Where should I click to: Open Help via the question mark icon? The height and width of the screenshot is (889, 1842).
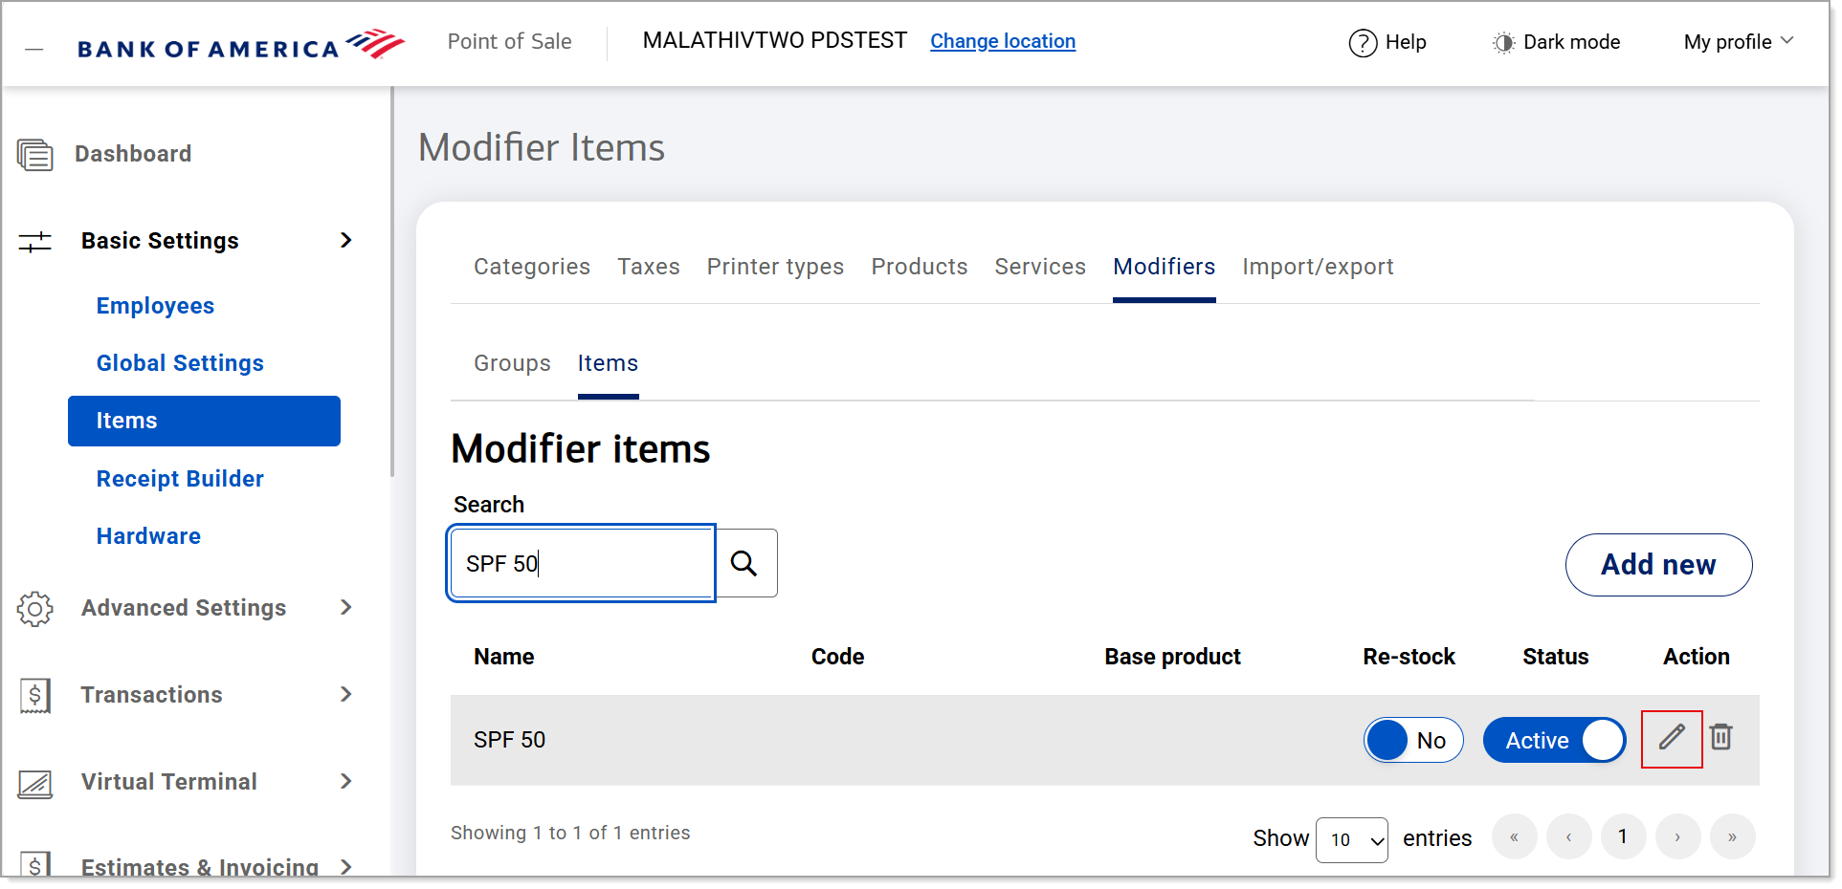click(1363, 42)
